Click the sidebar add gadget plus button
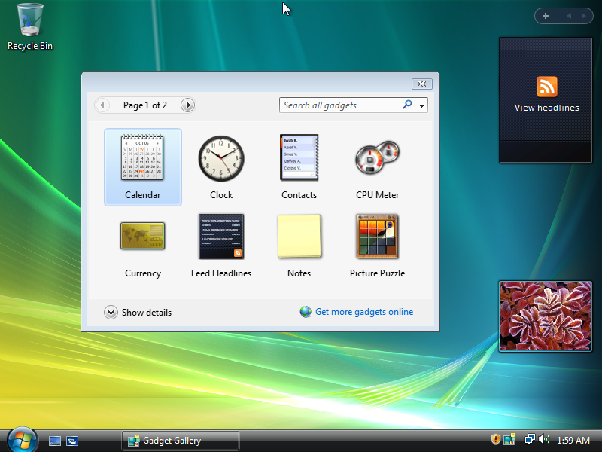Image resolution: width=602 pixels, height=452 pixels. coord(545,16)
